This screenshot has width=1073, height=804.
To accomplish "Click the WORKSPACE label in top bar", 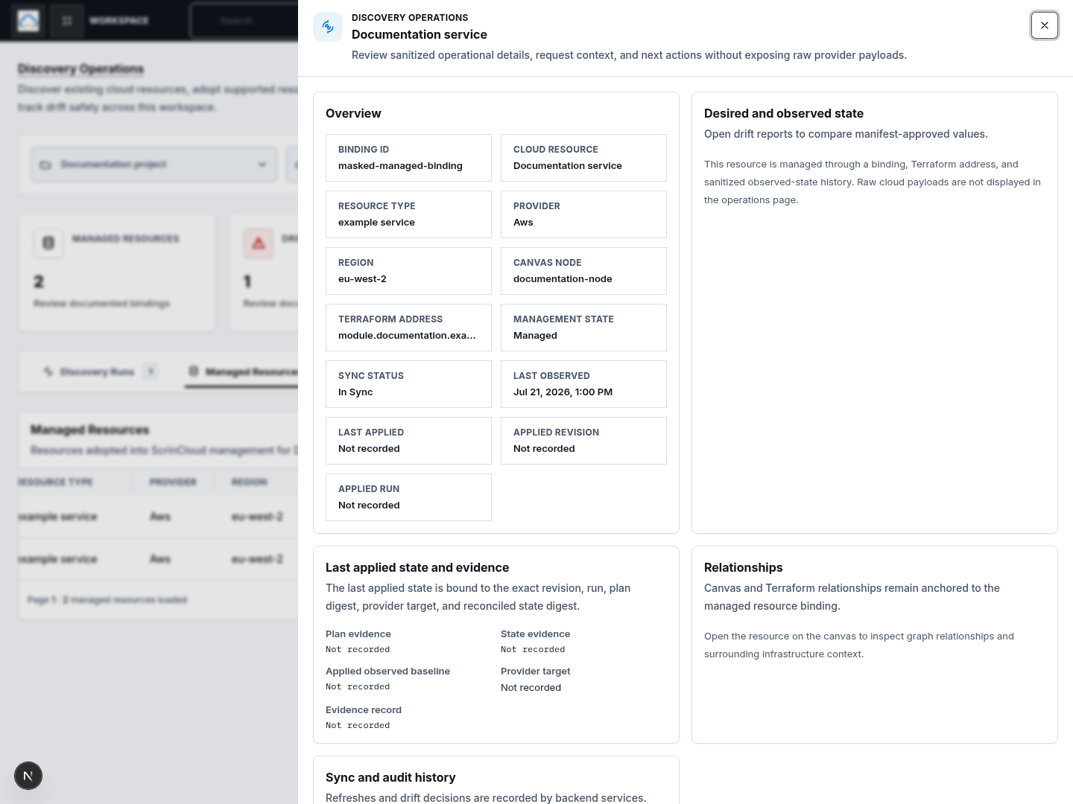I will [x=119, y=21].
